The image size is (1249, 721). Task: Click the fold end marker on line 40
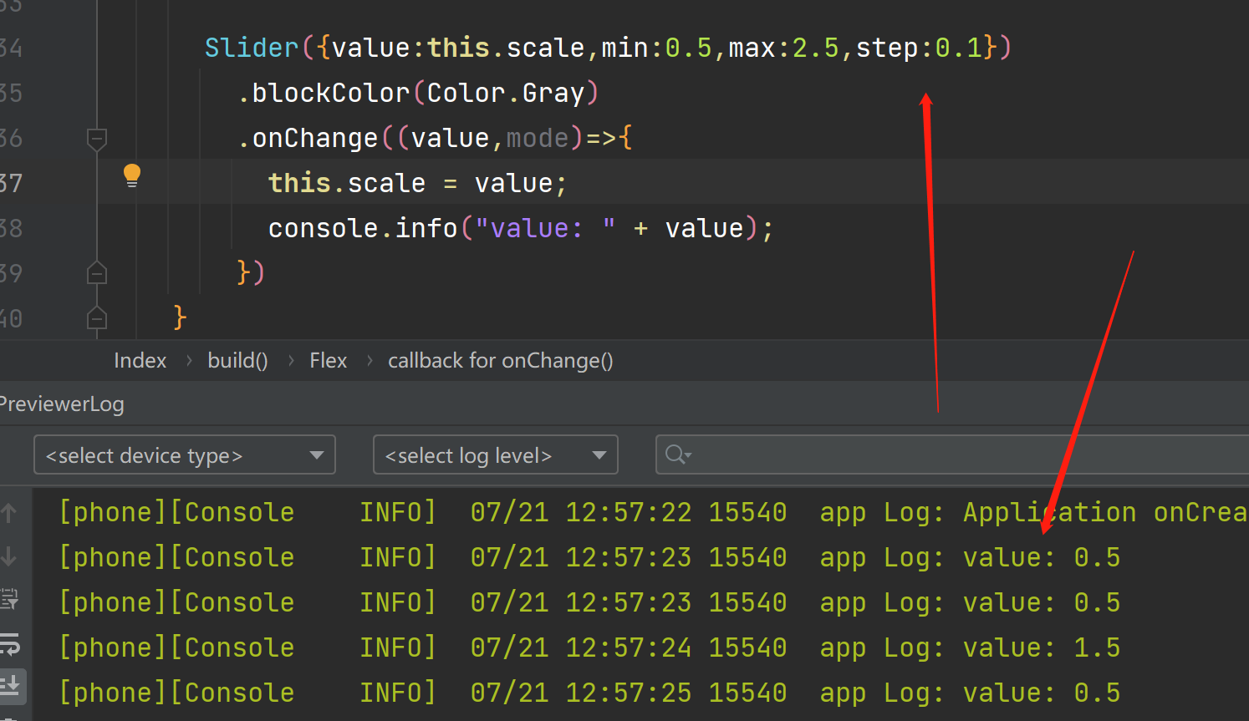(97, 318)
